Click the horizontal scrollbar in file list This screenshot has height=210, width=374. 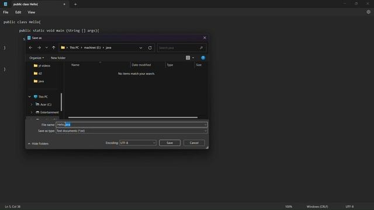(x=133, y=117)
